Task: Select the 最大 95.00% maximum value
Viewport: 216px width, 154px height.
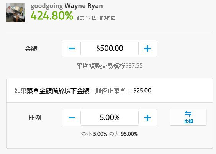Action: point(123,134)
